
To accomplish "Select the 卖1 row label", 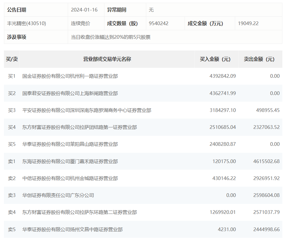I will 12,161.
